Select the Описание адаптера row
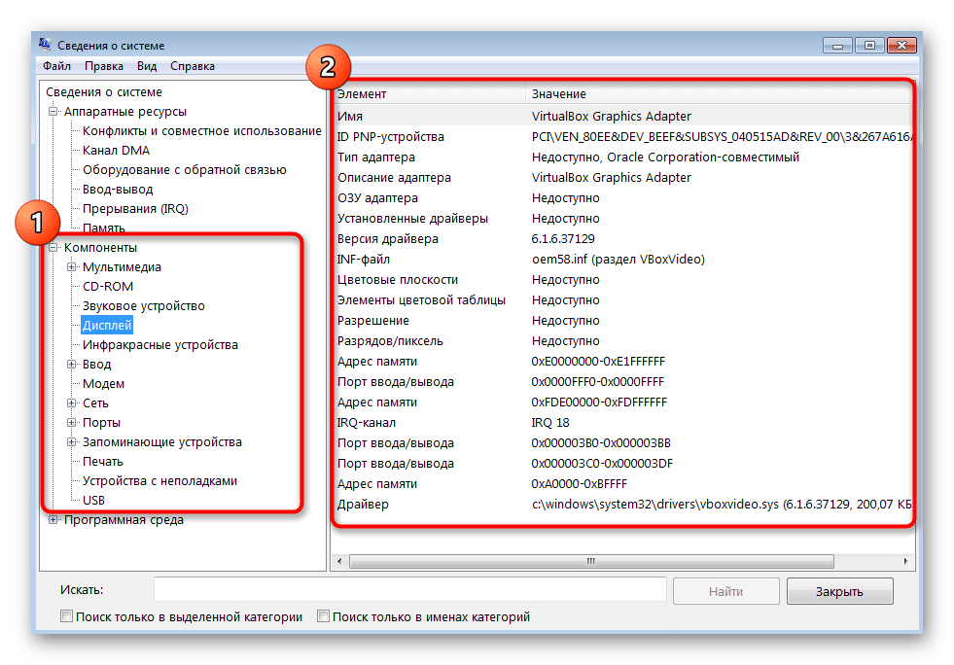Screen dimensions: 954x665 [x=623, y=178]
